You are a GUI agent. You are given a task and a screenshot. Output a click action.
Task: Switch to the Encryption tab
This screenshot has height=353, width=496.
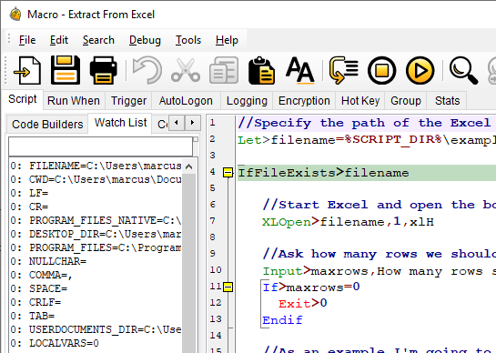click(304, 101)
